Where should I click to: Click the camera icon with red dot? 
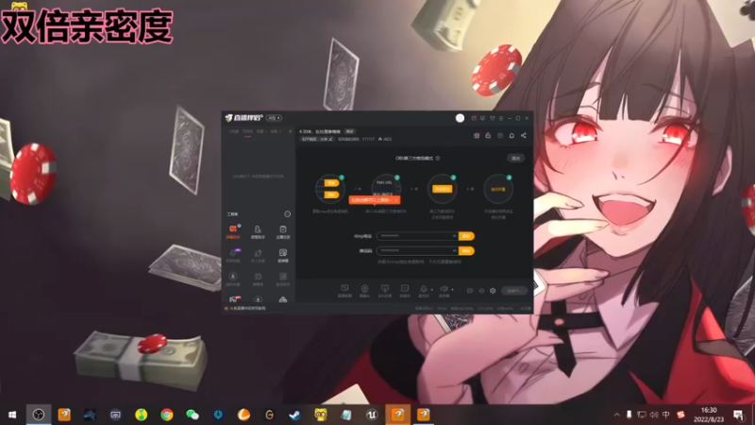click(477, 135)
